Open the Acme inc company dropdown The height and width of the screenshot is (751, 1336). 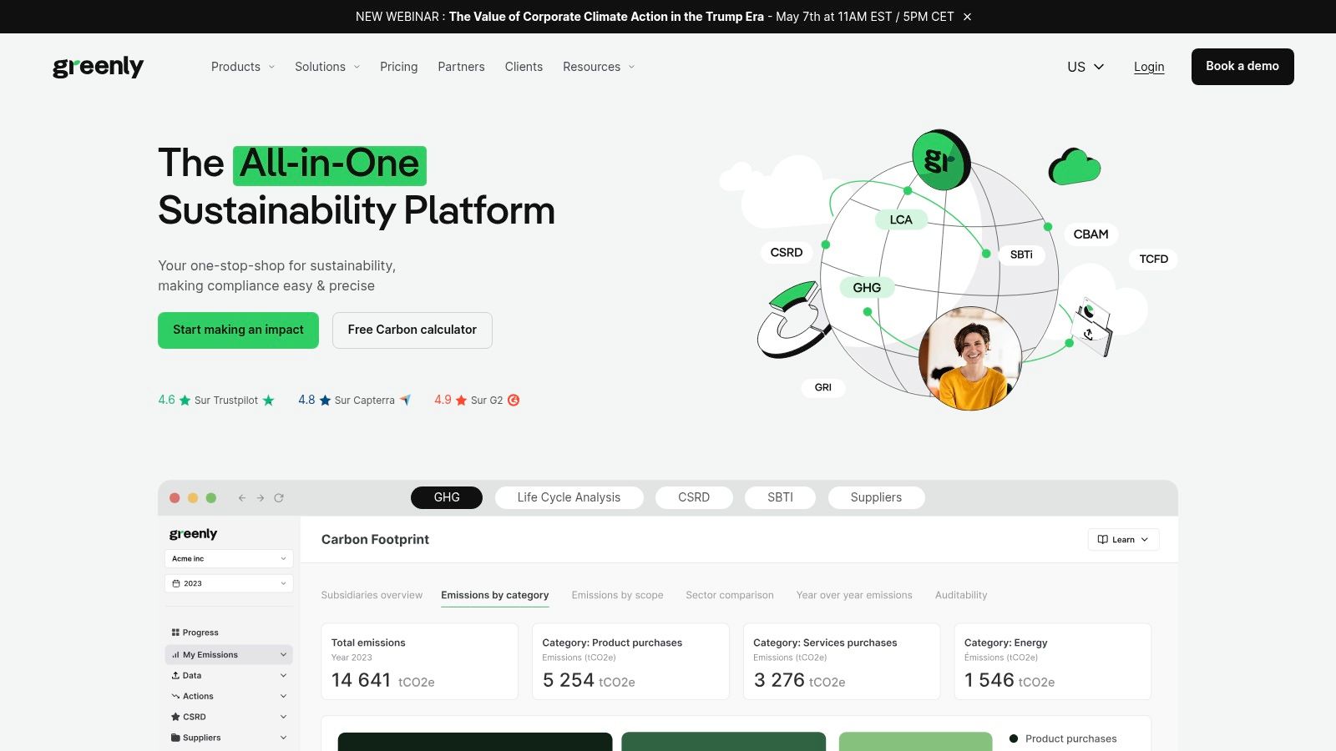(229, 559)
